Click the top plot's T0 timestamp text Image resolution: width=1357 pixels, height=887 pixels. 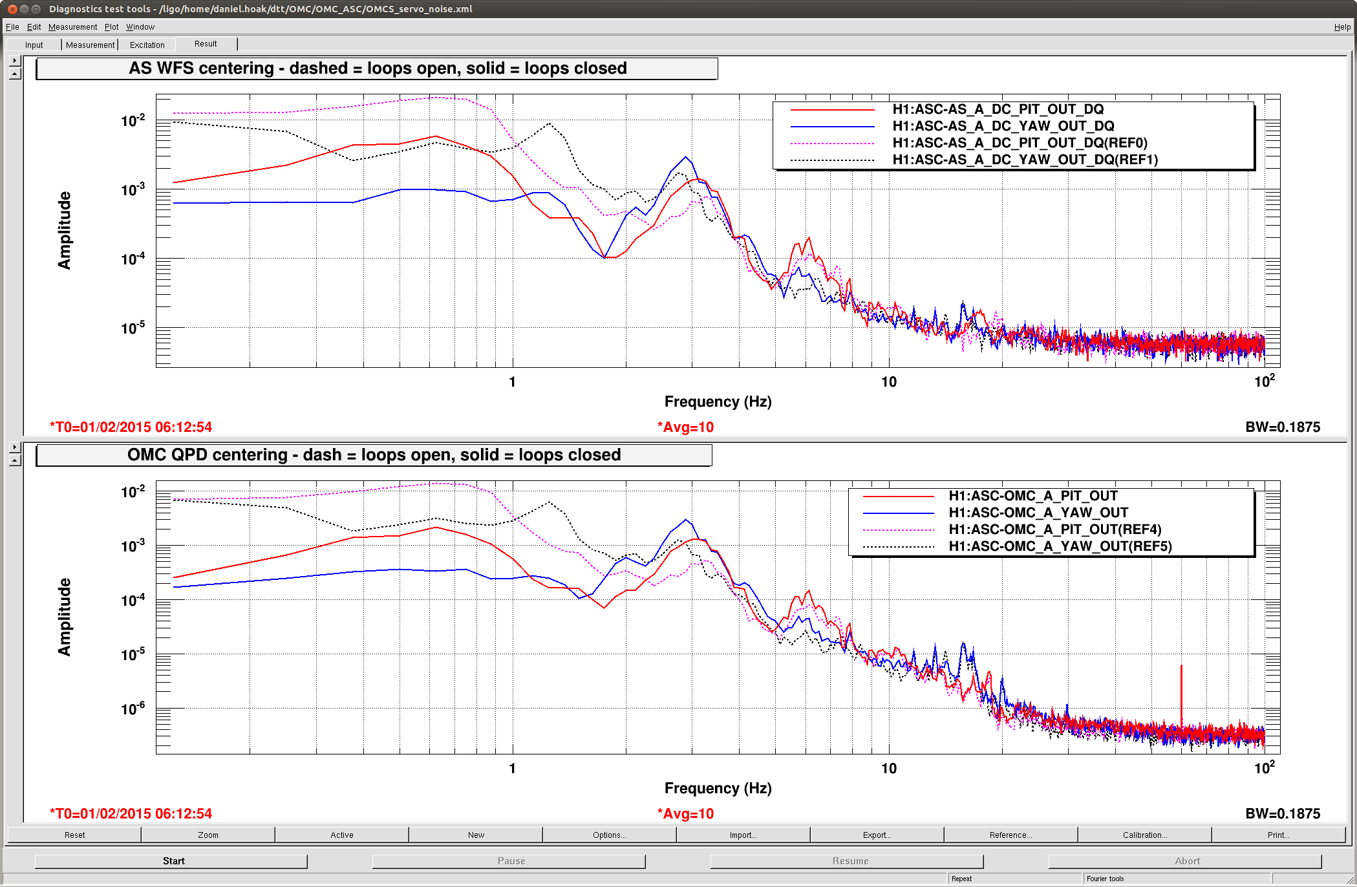(x=131, y=427)
